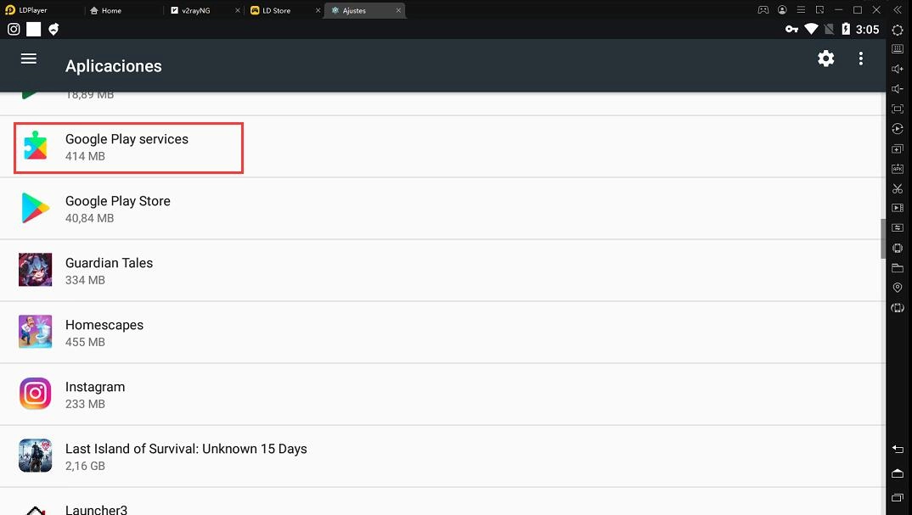The width and height of the screenshot is (912, 515).
Task: Close the LD Store tab
Action: 318,10
